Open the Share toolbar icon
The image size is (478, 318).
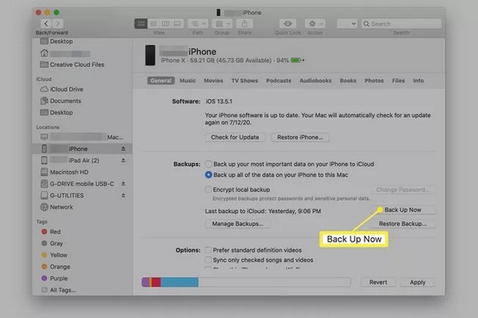pos(244,23)
